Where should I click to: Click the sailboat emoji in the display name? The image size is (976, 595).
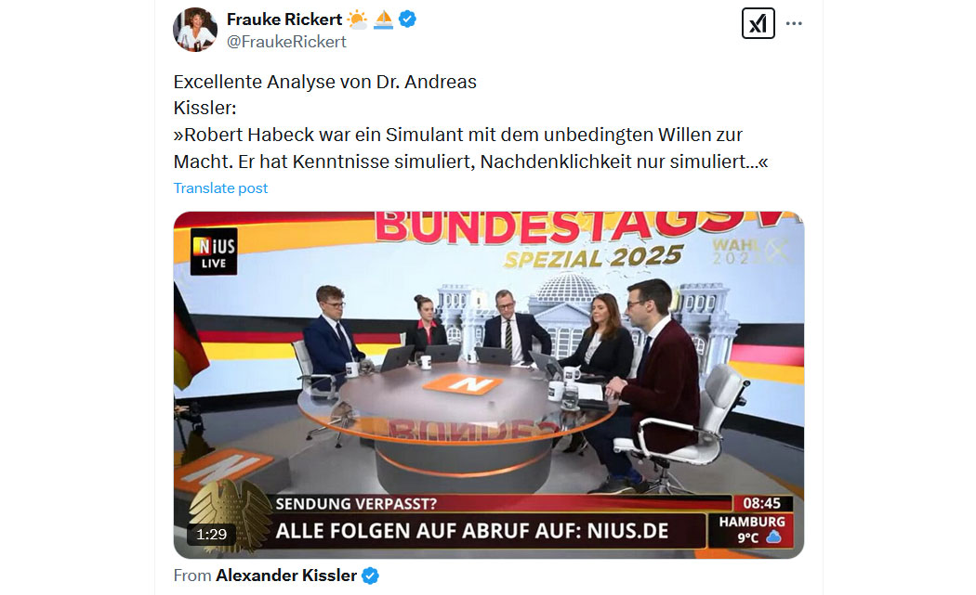tap(383, 19)
